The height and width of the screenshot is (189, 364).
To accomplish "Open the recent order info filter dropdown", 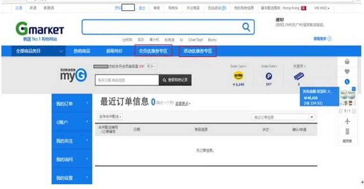I will click(x=283, y=117).
